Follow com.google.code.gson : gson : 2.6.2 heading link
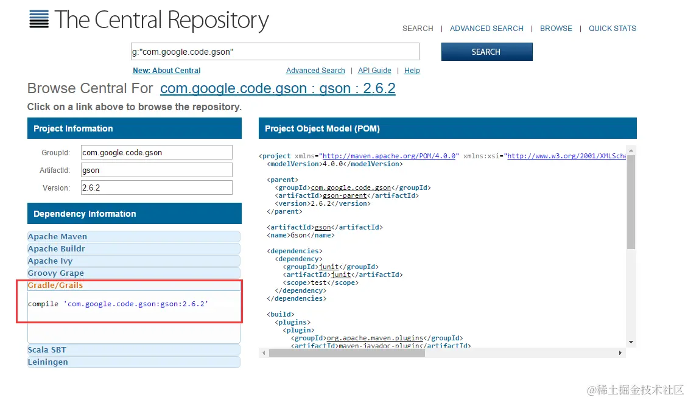Screen dimensions: 688x400 click(278, 88)
